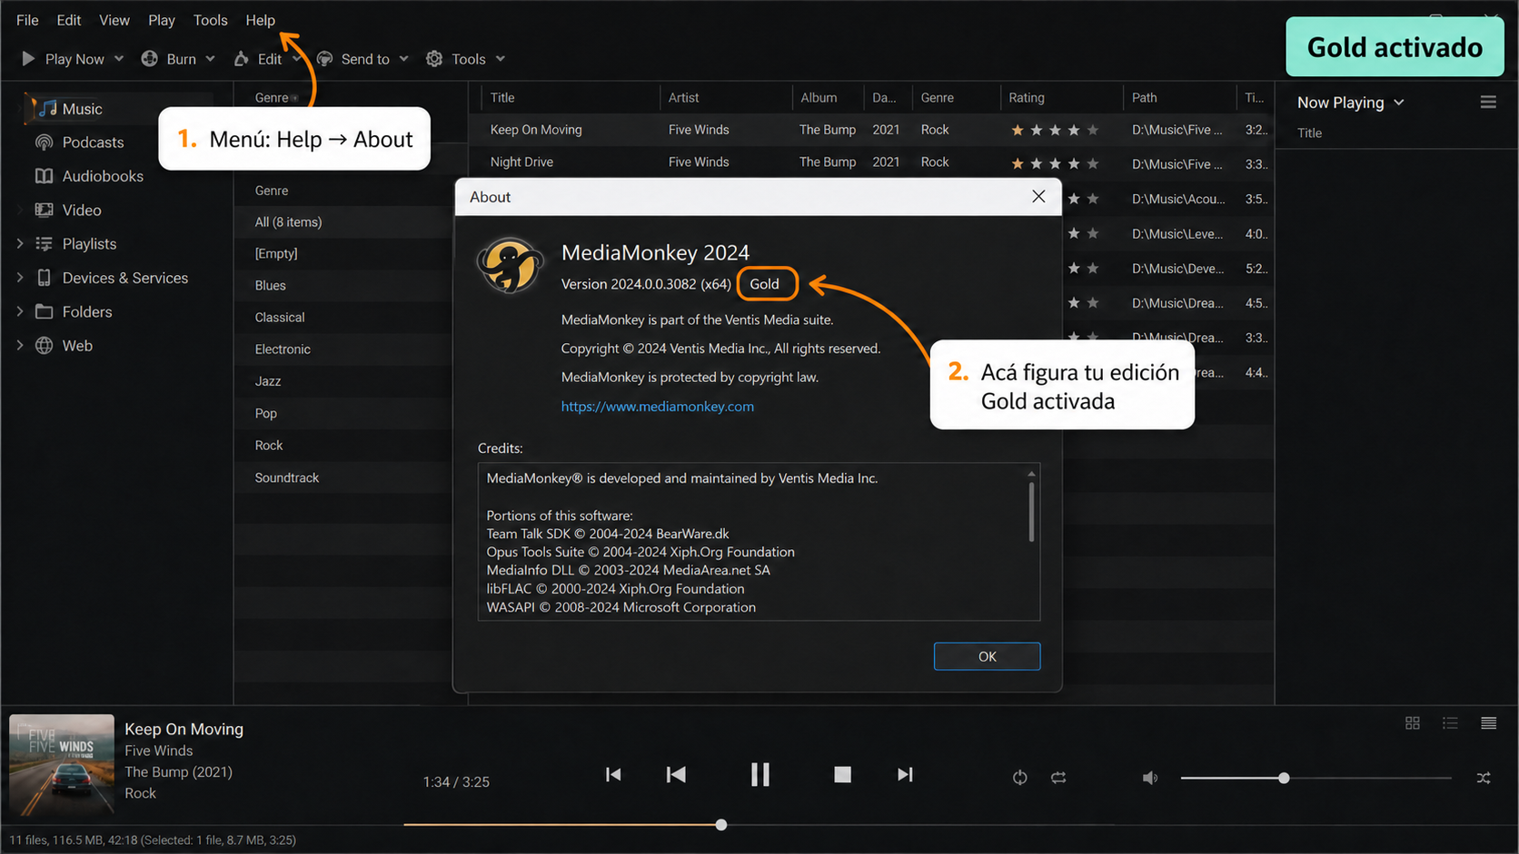Click the Tools gear icon in toolbar
Viewport: 1519px width, 854px height.
434,59
